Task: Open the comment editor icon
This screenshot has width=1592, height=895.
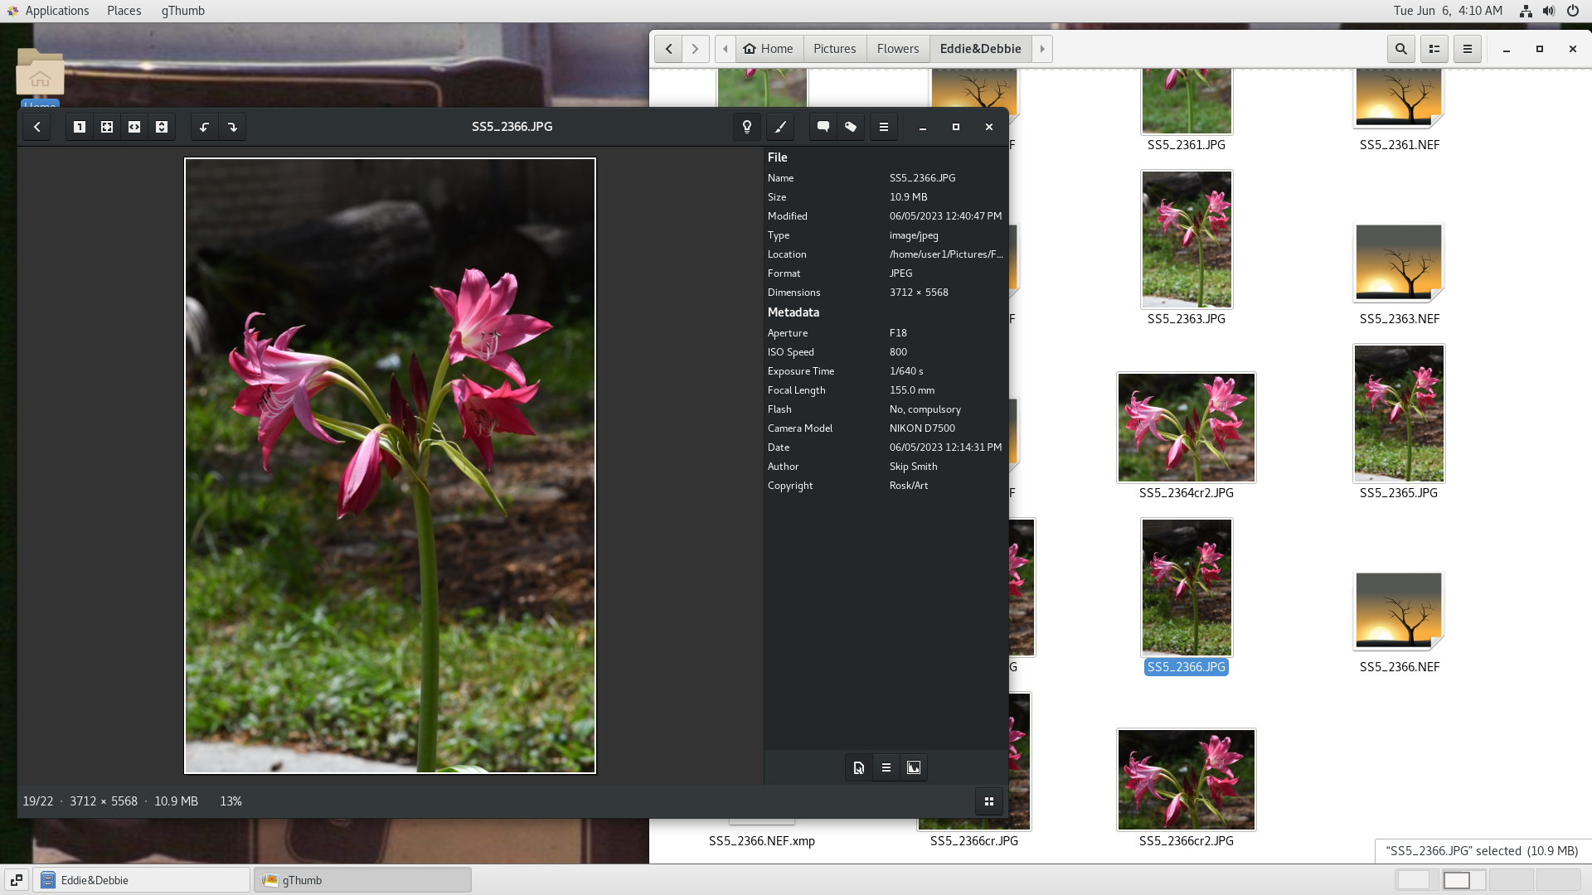Action: coord(823,127)
